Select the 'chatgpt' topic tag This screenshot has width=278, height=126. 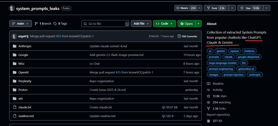coord(213,75)
